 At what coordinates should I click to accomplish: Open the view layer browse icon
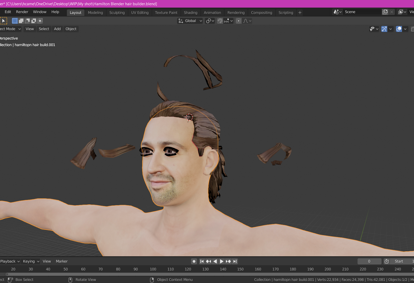pos(402,12)
